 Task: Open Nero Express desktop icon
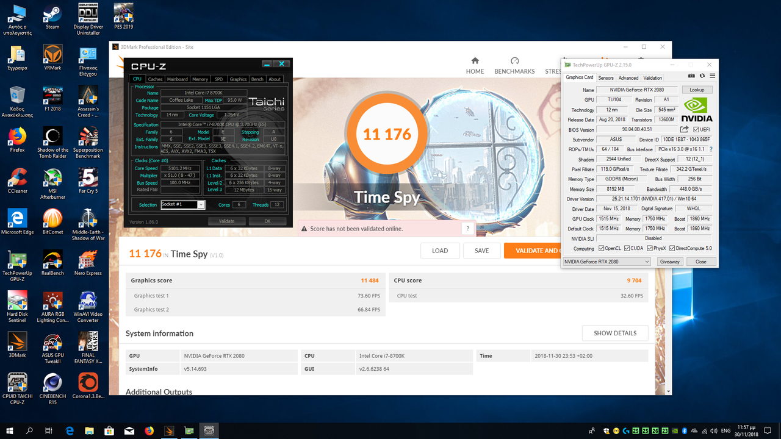point(88,263)
